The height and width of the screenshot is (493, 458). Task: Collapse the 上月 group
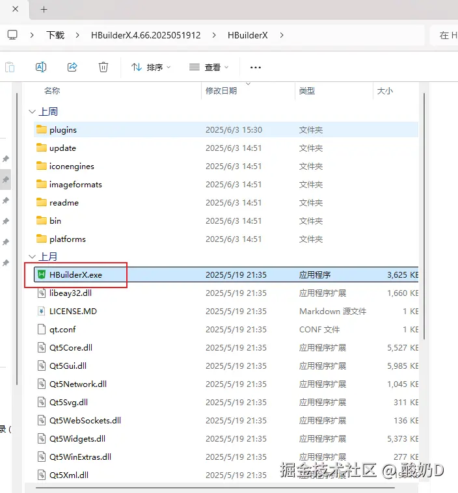[32, 256]
